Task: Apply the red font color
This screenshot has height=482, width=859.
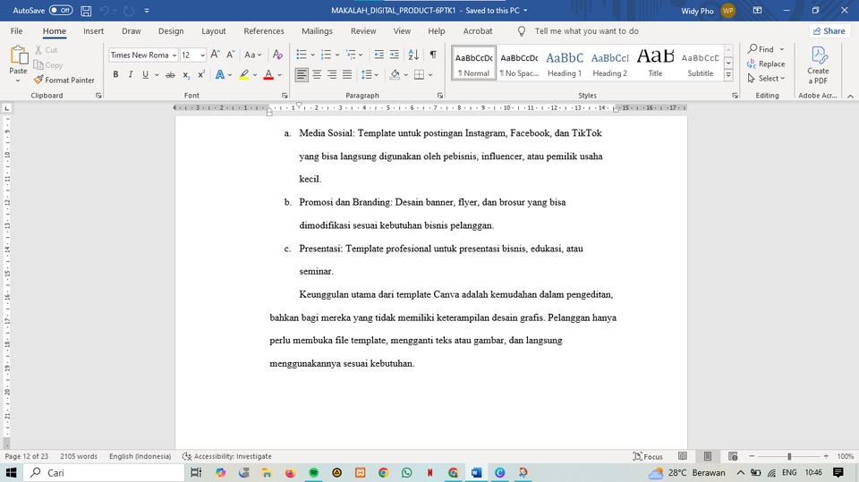Action: [x=268, y=74]
